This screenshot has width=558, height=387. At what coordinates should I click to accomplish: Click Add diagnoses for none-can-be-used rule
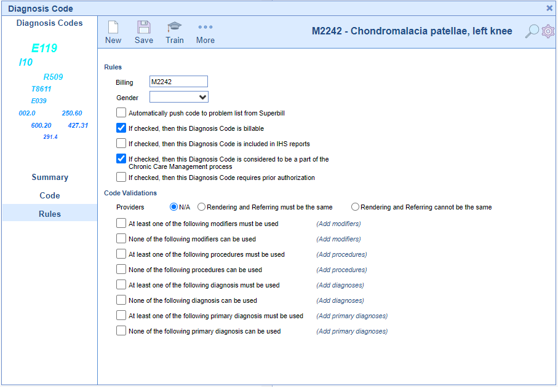tap(340, 300)
